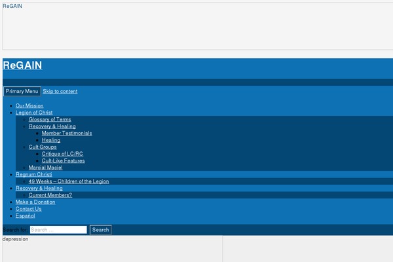This screenshot has height=262, width=393.
Task: Click the Search for: label
Action: pyautogui.click(x=15, y=230)
